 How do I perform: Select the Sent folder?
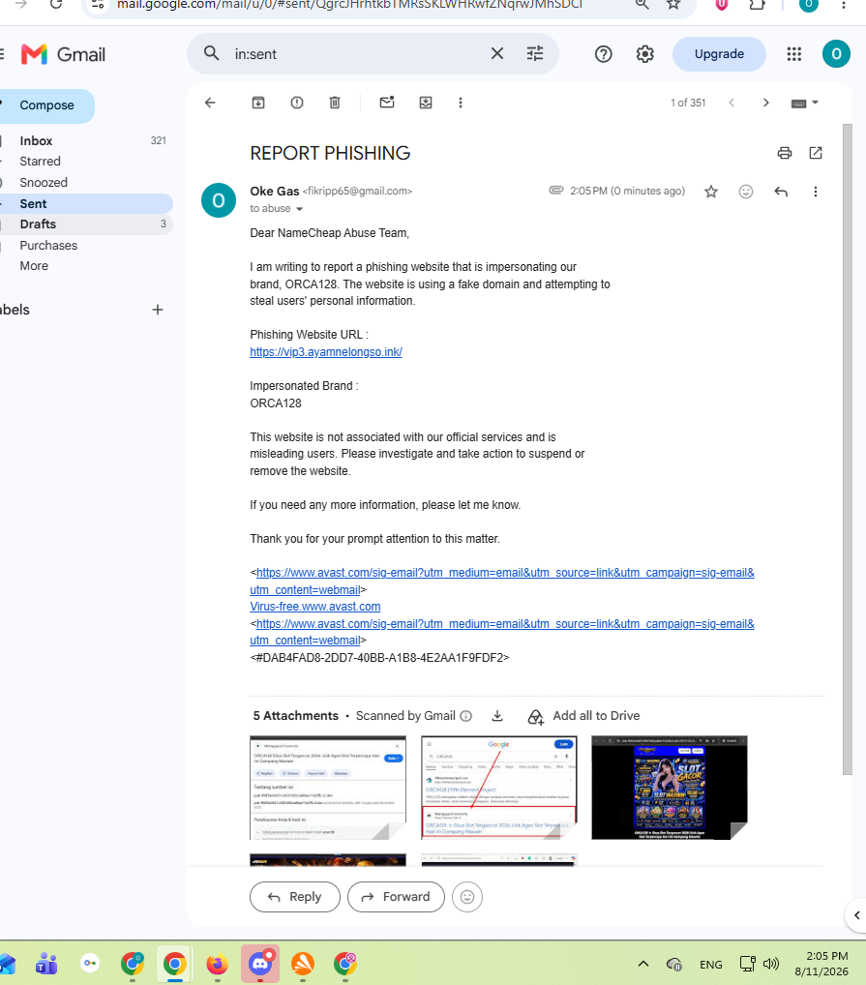click(x=86, y=203)
